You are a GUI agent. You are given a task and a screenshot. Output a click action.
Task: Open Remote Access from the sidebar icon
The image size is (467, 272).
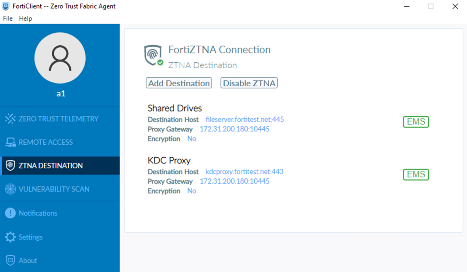[x=11, y=142]
